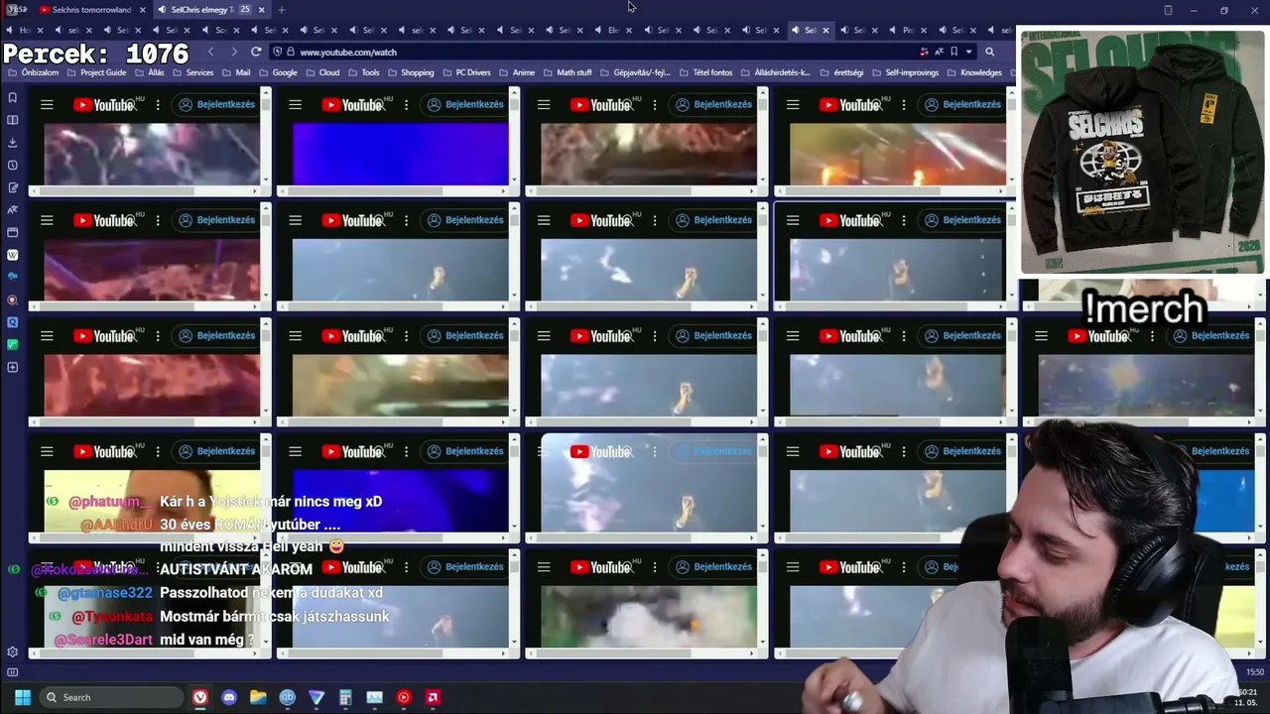Reload the current YouTube page

pos(256,52)
